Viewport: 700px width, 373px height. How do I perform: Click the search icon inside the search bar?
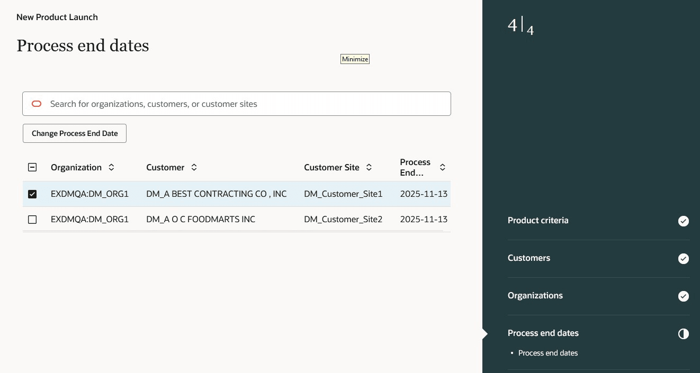click(36, 104)
